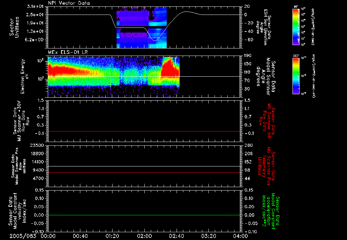
Task: Click the "02:00" time tick label
Action: 144,236
